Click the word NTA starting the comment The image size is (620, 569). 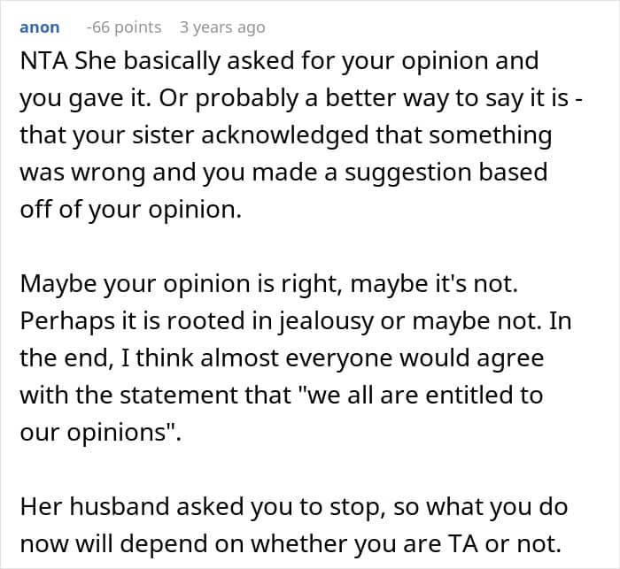40,61
